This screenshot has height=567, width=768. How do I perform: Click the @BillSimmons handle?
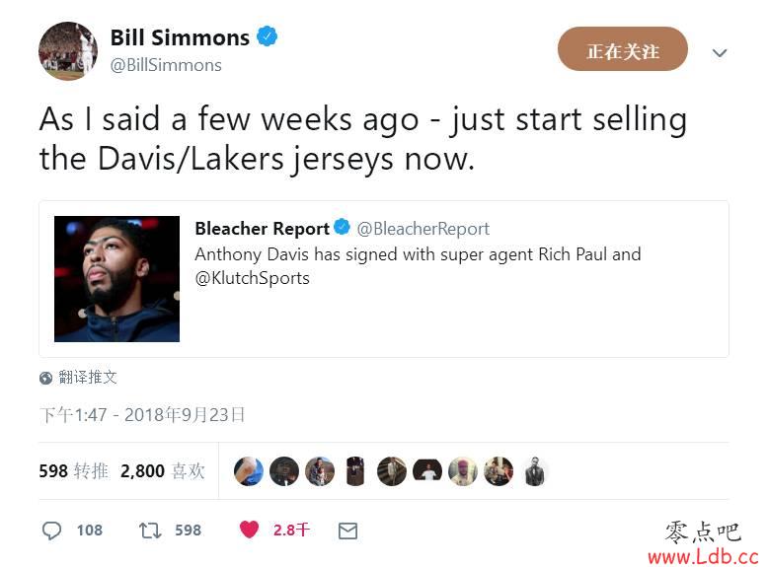pyautogui.click(x=166, y=65)
